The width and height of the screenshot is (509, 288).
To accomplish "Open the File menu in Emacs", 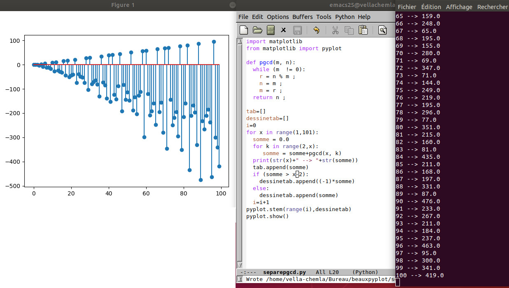I will click(x=243, y=17).
